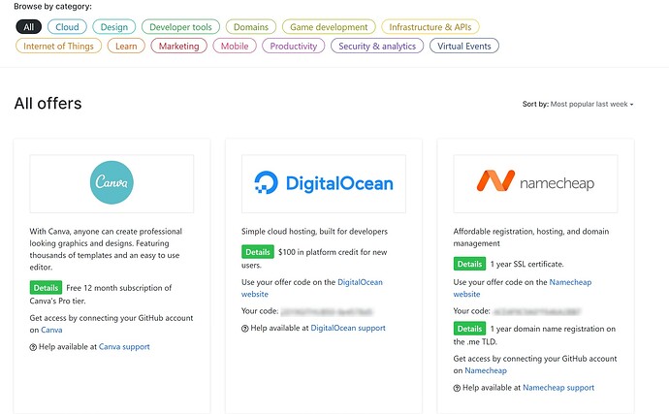This screenshot has width=669, height=414.
Task: Click text 'Free 12 month subscription of'
Action: pos(119,288)
